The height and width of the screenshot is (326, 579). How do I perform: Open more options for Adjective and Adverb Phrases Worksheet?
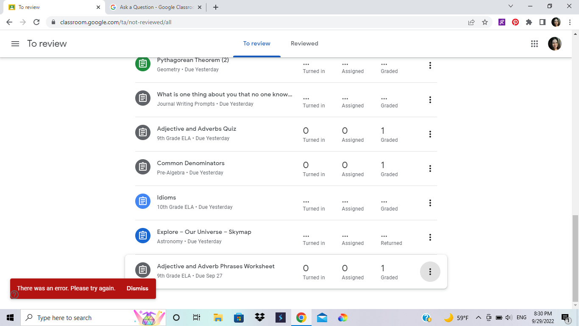point(430,272)
